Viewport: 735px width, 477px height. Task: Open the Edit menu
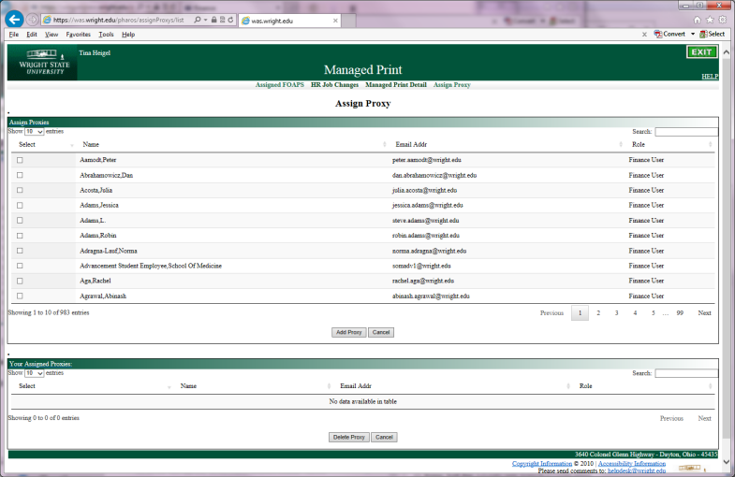pyautogui.click(x=32, y=35)
